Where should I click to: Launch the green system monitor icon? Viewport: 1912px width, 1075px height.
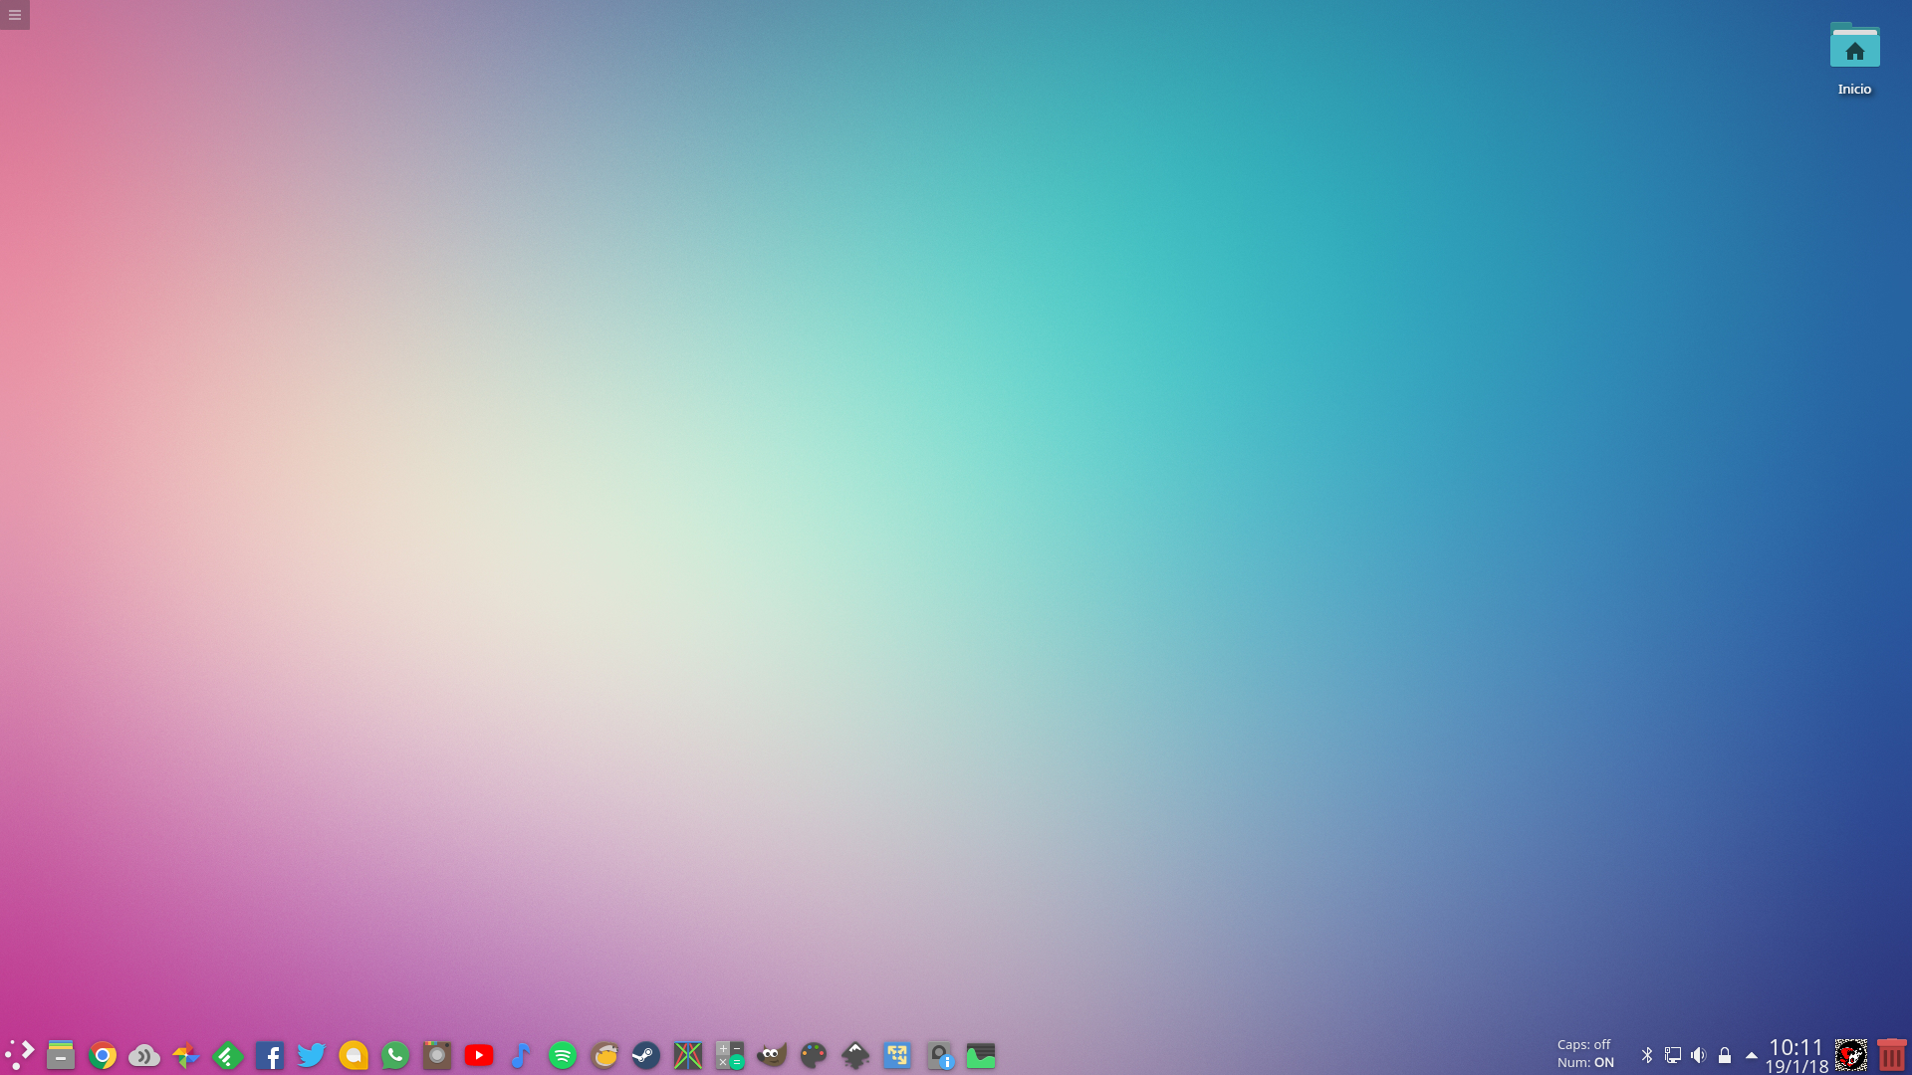[x=981, y=1055]
